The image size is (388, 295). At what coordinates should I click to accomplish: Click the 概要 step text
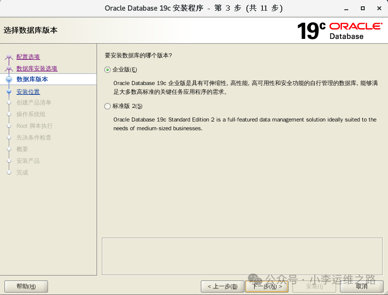pyautogui.click(x=22, y=149)
